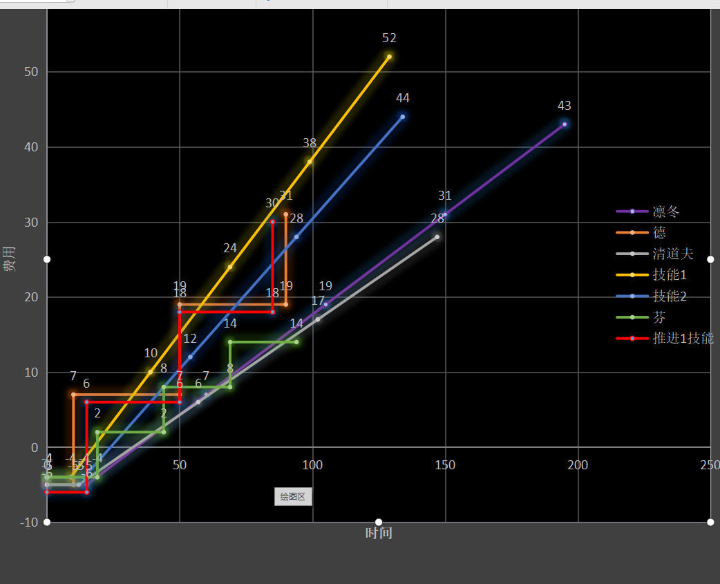This screenshot has width=720, height=584.
Task: Click the data label 52 on yellow line
Action: pos(389,37)
